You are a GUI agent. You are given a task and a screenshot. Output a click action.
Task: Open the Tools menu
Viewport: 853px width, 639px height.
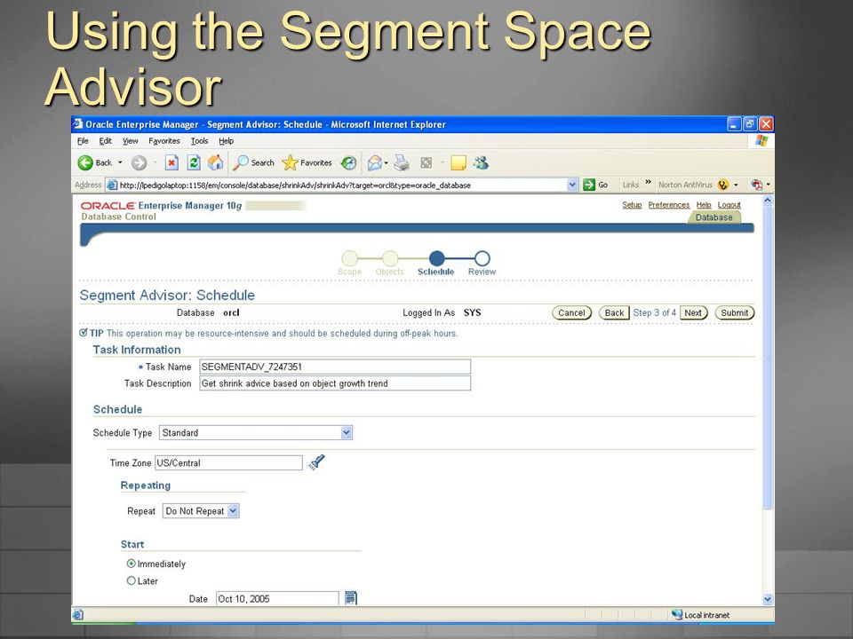tap(199, 141)
